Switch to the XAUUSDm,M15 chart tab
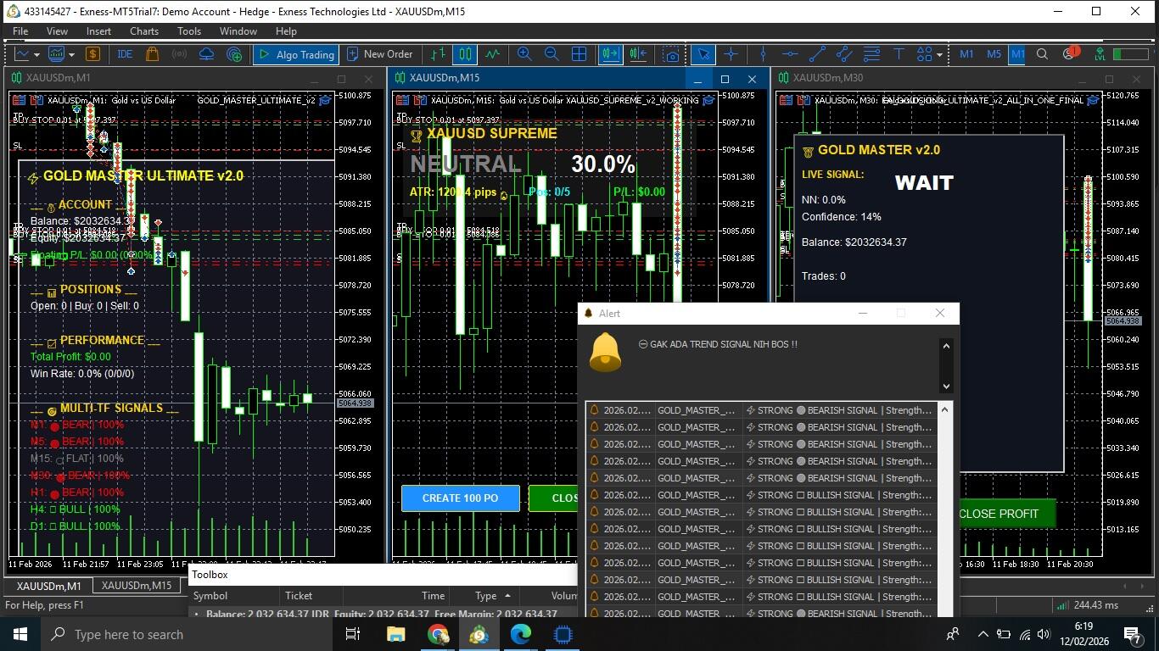The image size is (1159, 651). (x=136, y=586)
